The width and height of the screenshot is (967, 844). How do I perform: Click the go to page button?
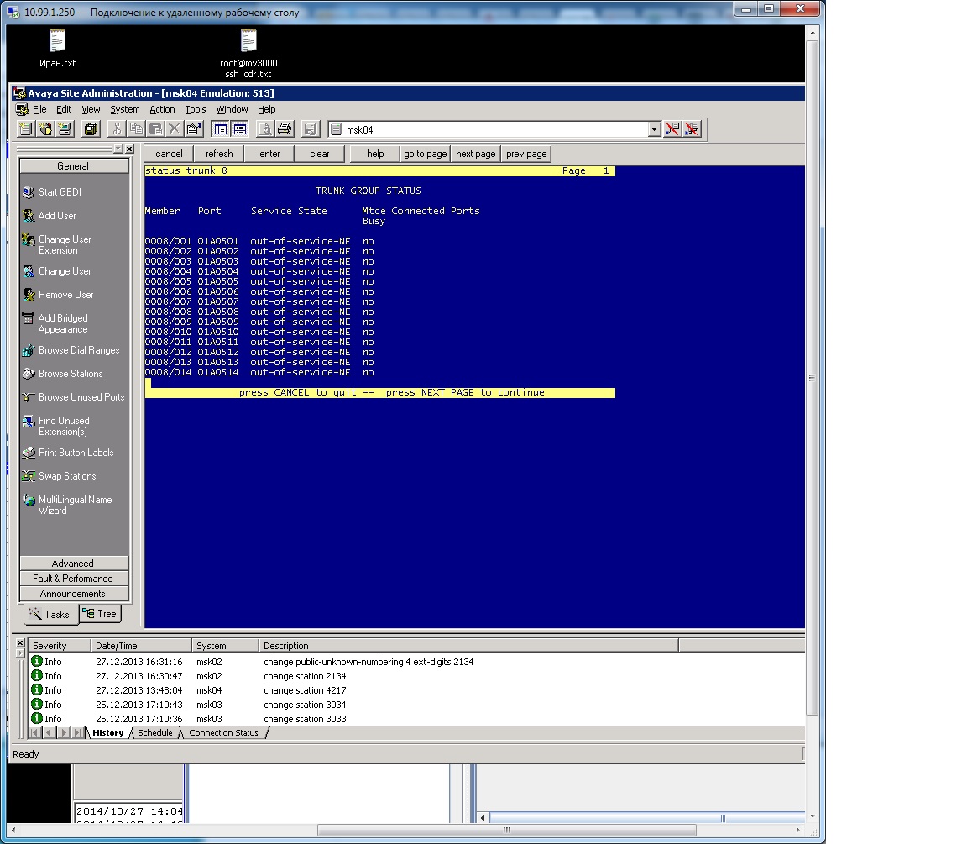coord(426,154)
